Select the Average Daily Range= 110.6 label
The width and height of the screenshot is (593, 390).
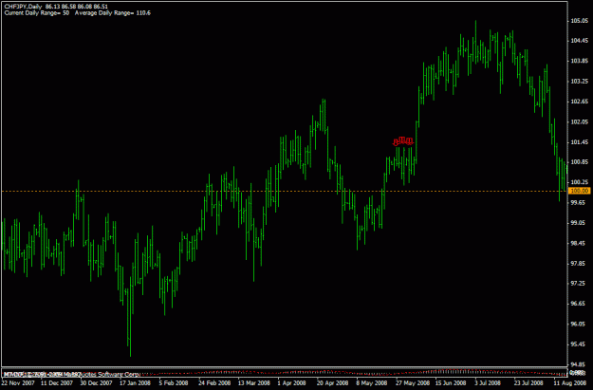coord(112,13)
